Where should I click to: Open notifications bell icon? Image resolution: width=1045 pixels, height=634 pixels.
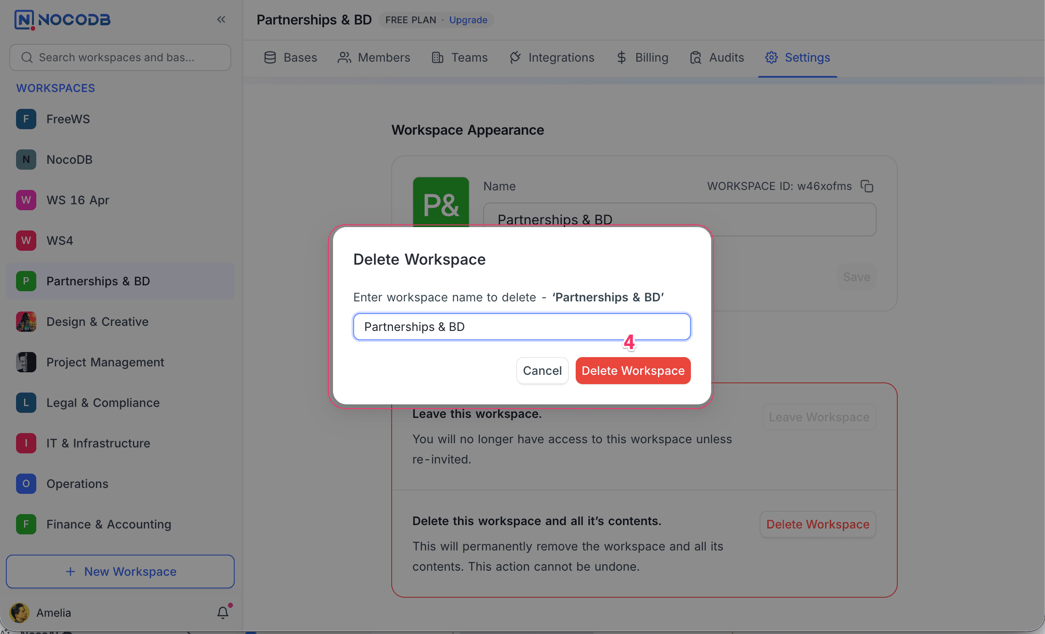point(223,612)
